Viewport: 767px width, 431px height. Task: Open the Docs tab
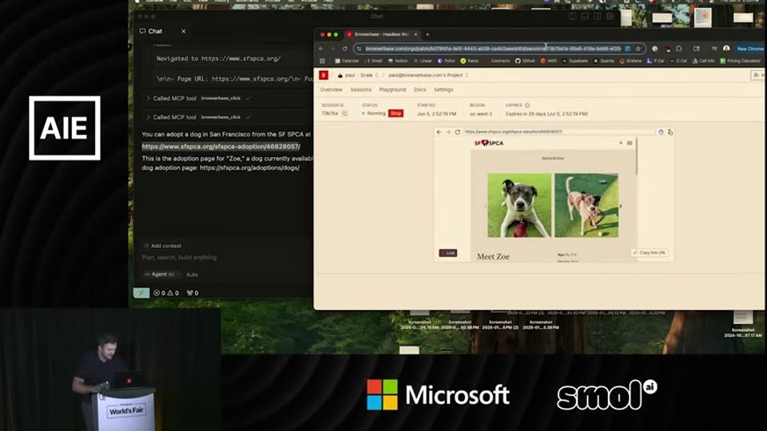click(419, 90)
